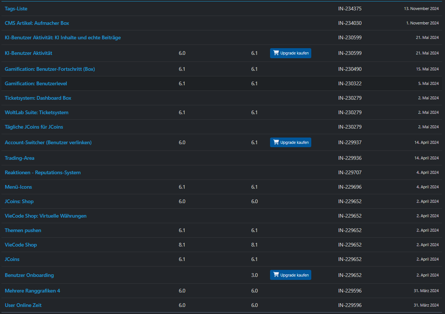The width and height of the screenshot is (445, 314).
Task: Click cart icon in Account-Switcher row
Action: click(x=276, y=142)
